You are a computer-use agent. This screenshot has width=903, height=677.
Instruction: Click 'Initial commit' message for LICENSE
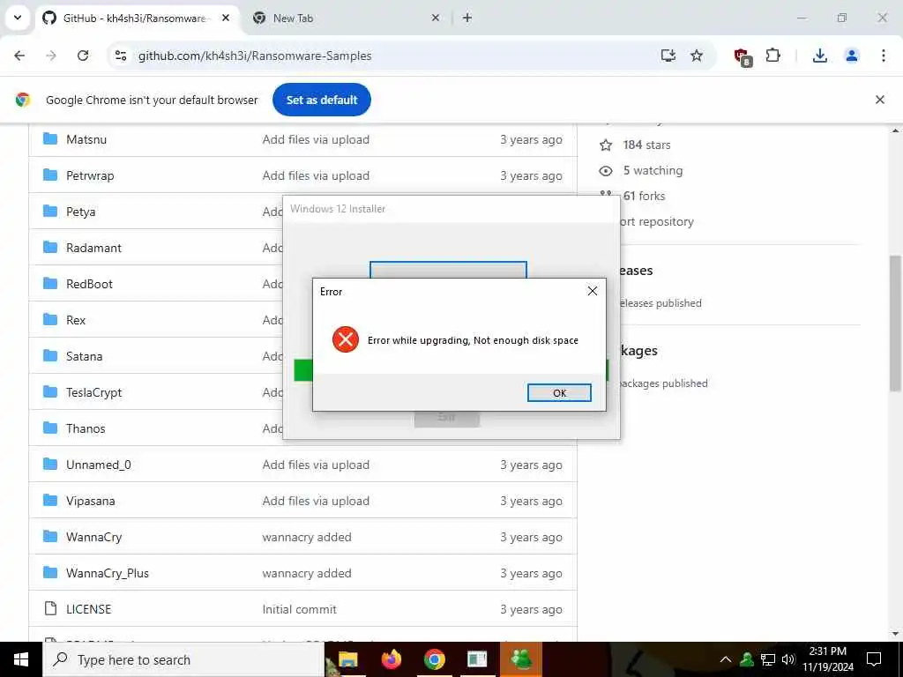click(300, 609)
